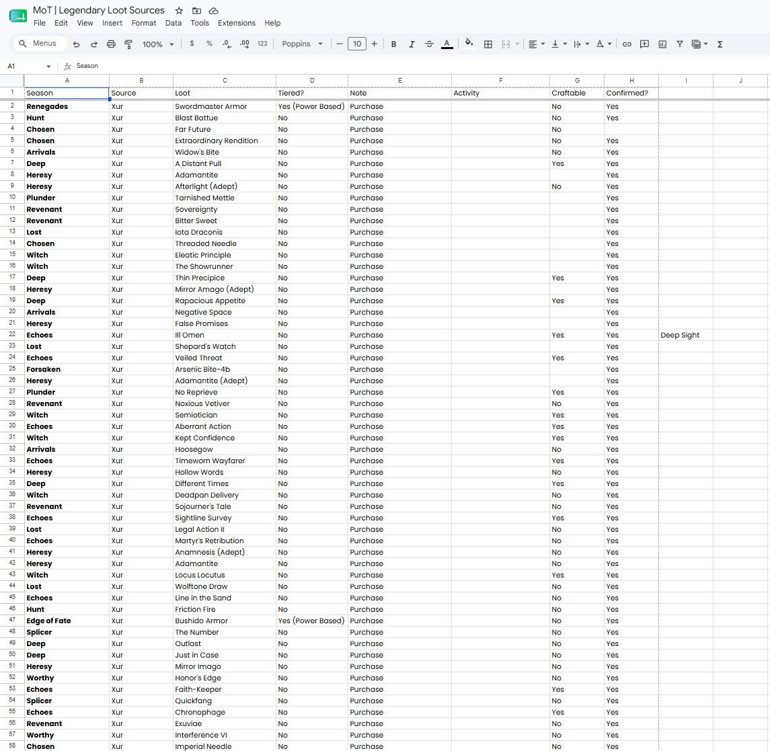Open the Poppins font dropdown
Screen dimensions: 770x751
point(302,44)
